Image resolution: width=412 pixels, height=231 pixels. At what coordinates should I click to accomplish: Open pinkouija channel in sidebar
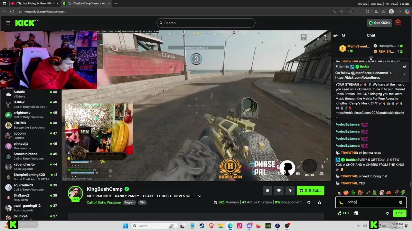(31, 146)
